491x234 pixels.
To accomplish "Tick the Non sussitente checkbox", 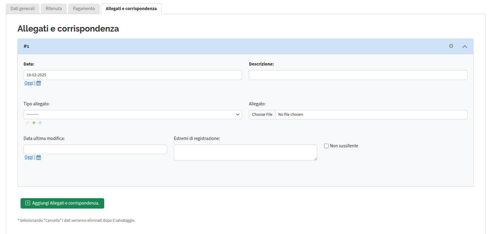I will 326,146.
